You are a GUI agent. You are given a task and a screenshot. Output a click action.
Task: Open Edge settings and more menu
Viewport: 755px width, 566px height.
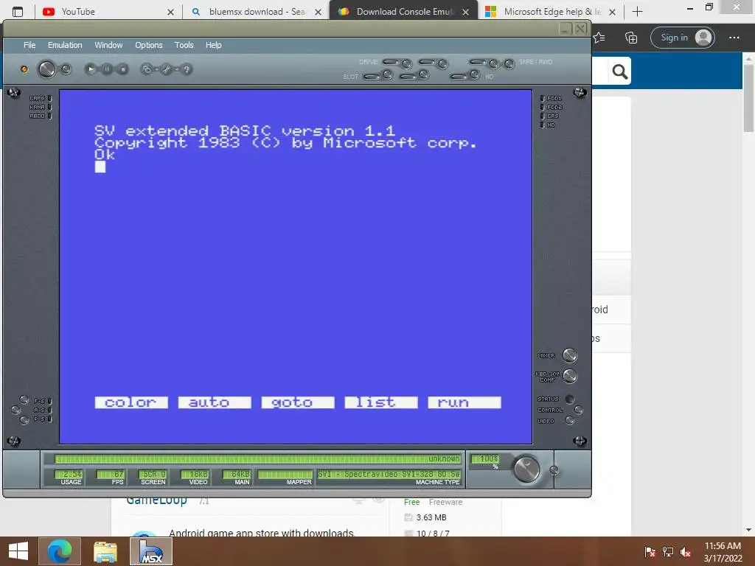(734, 38)
